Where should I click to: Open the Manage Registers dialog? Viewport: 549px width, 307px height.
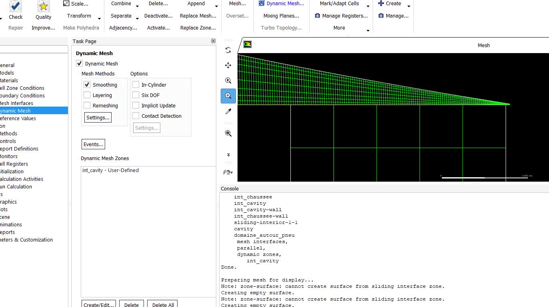(x=341, y=16)
